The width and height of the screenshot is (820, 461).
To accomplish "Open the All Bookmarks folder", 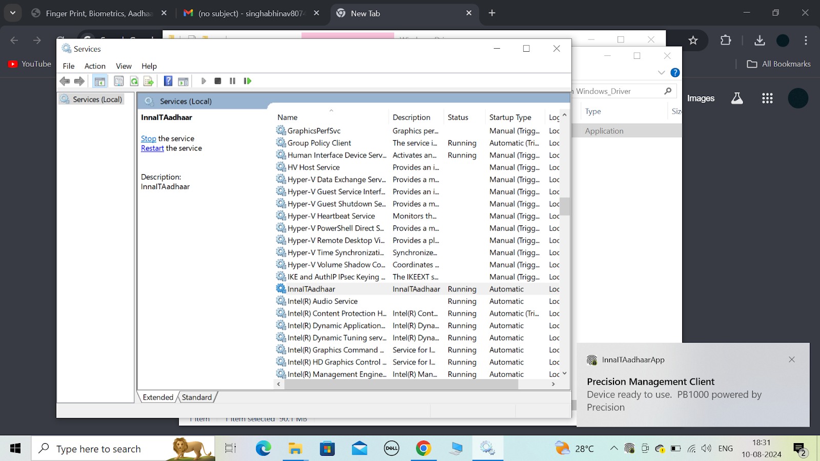I will coord(779,64).
